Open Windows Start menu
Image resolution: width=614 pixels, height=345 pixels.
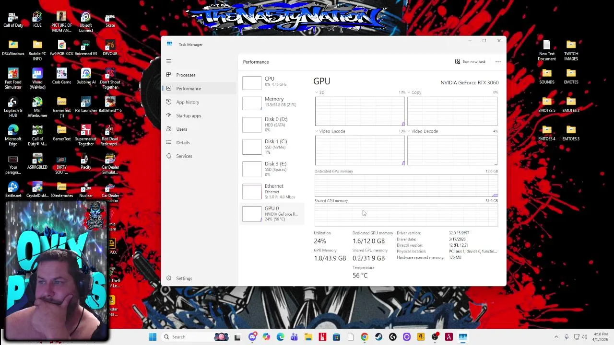[x=153, y=337]
